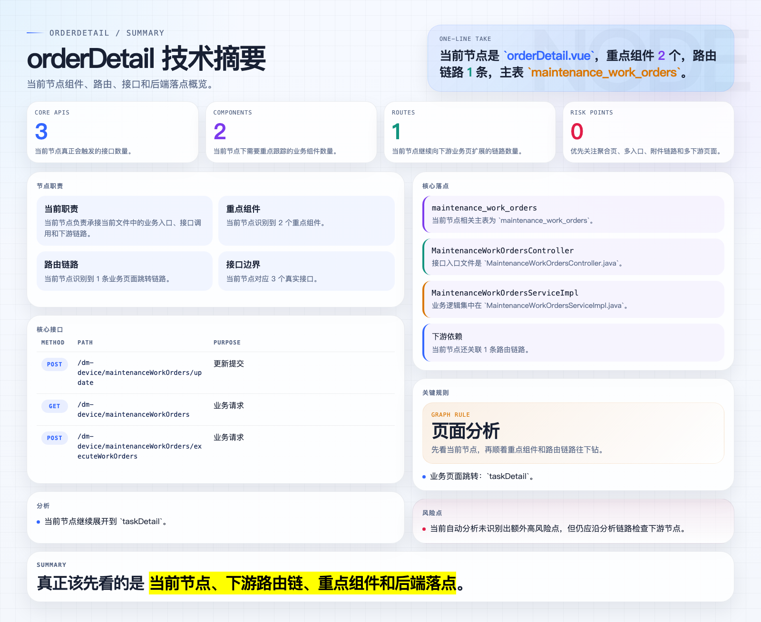
Task: Select the 当前职责 tile
Action: pos(125,220)
